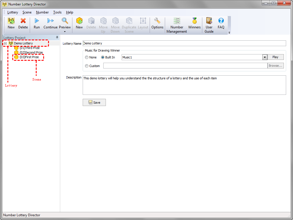Click the Continue toolbar icon
This screenshot has height=220, width=293.
(x=50, y=21)
